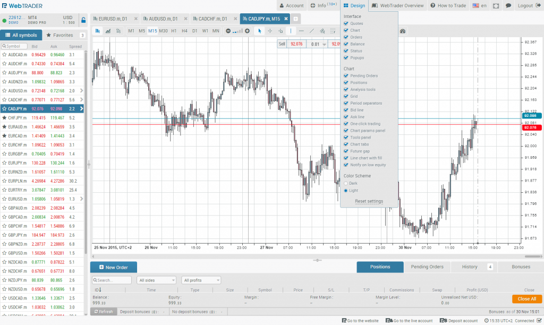Screen dimensions: 544x325
Task: Click Reset settings link
Action: 369,201
